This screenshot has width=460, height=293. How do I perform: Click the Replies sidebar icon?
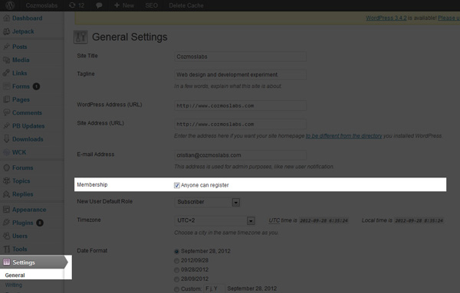[x=6, y=194]
